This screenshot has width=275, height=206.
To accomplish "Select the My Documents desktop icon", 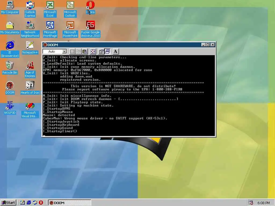I will (10, 28).
